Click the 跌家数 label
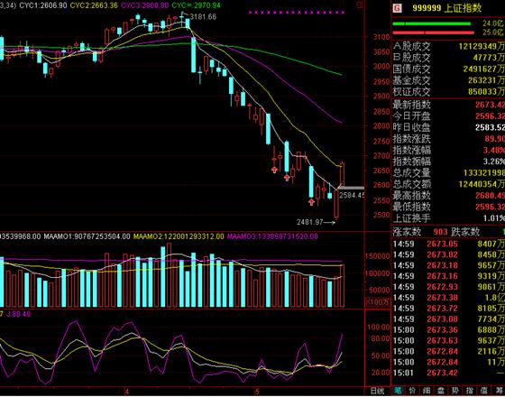The image size is (505, 397). [465, 232]
